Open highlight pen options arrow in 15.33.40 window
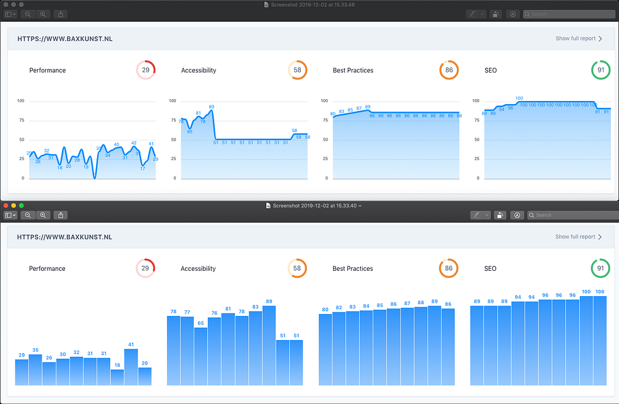The image size is (619, 404). [x=487, y=215]
